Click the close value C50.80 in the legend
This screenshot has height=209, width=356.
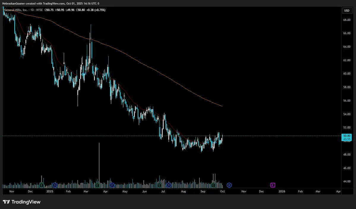[x=80, y=10]
